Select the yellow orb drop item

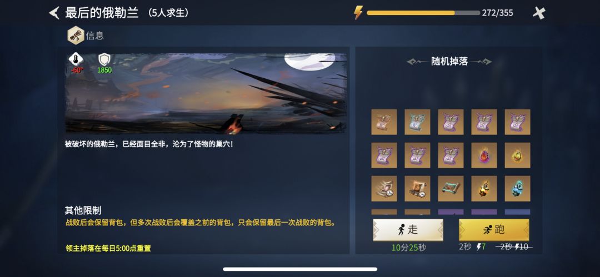pos(517,155)
